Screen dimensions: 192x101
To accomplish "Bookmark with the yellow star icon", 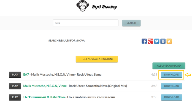I will tap(169, 41).
